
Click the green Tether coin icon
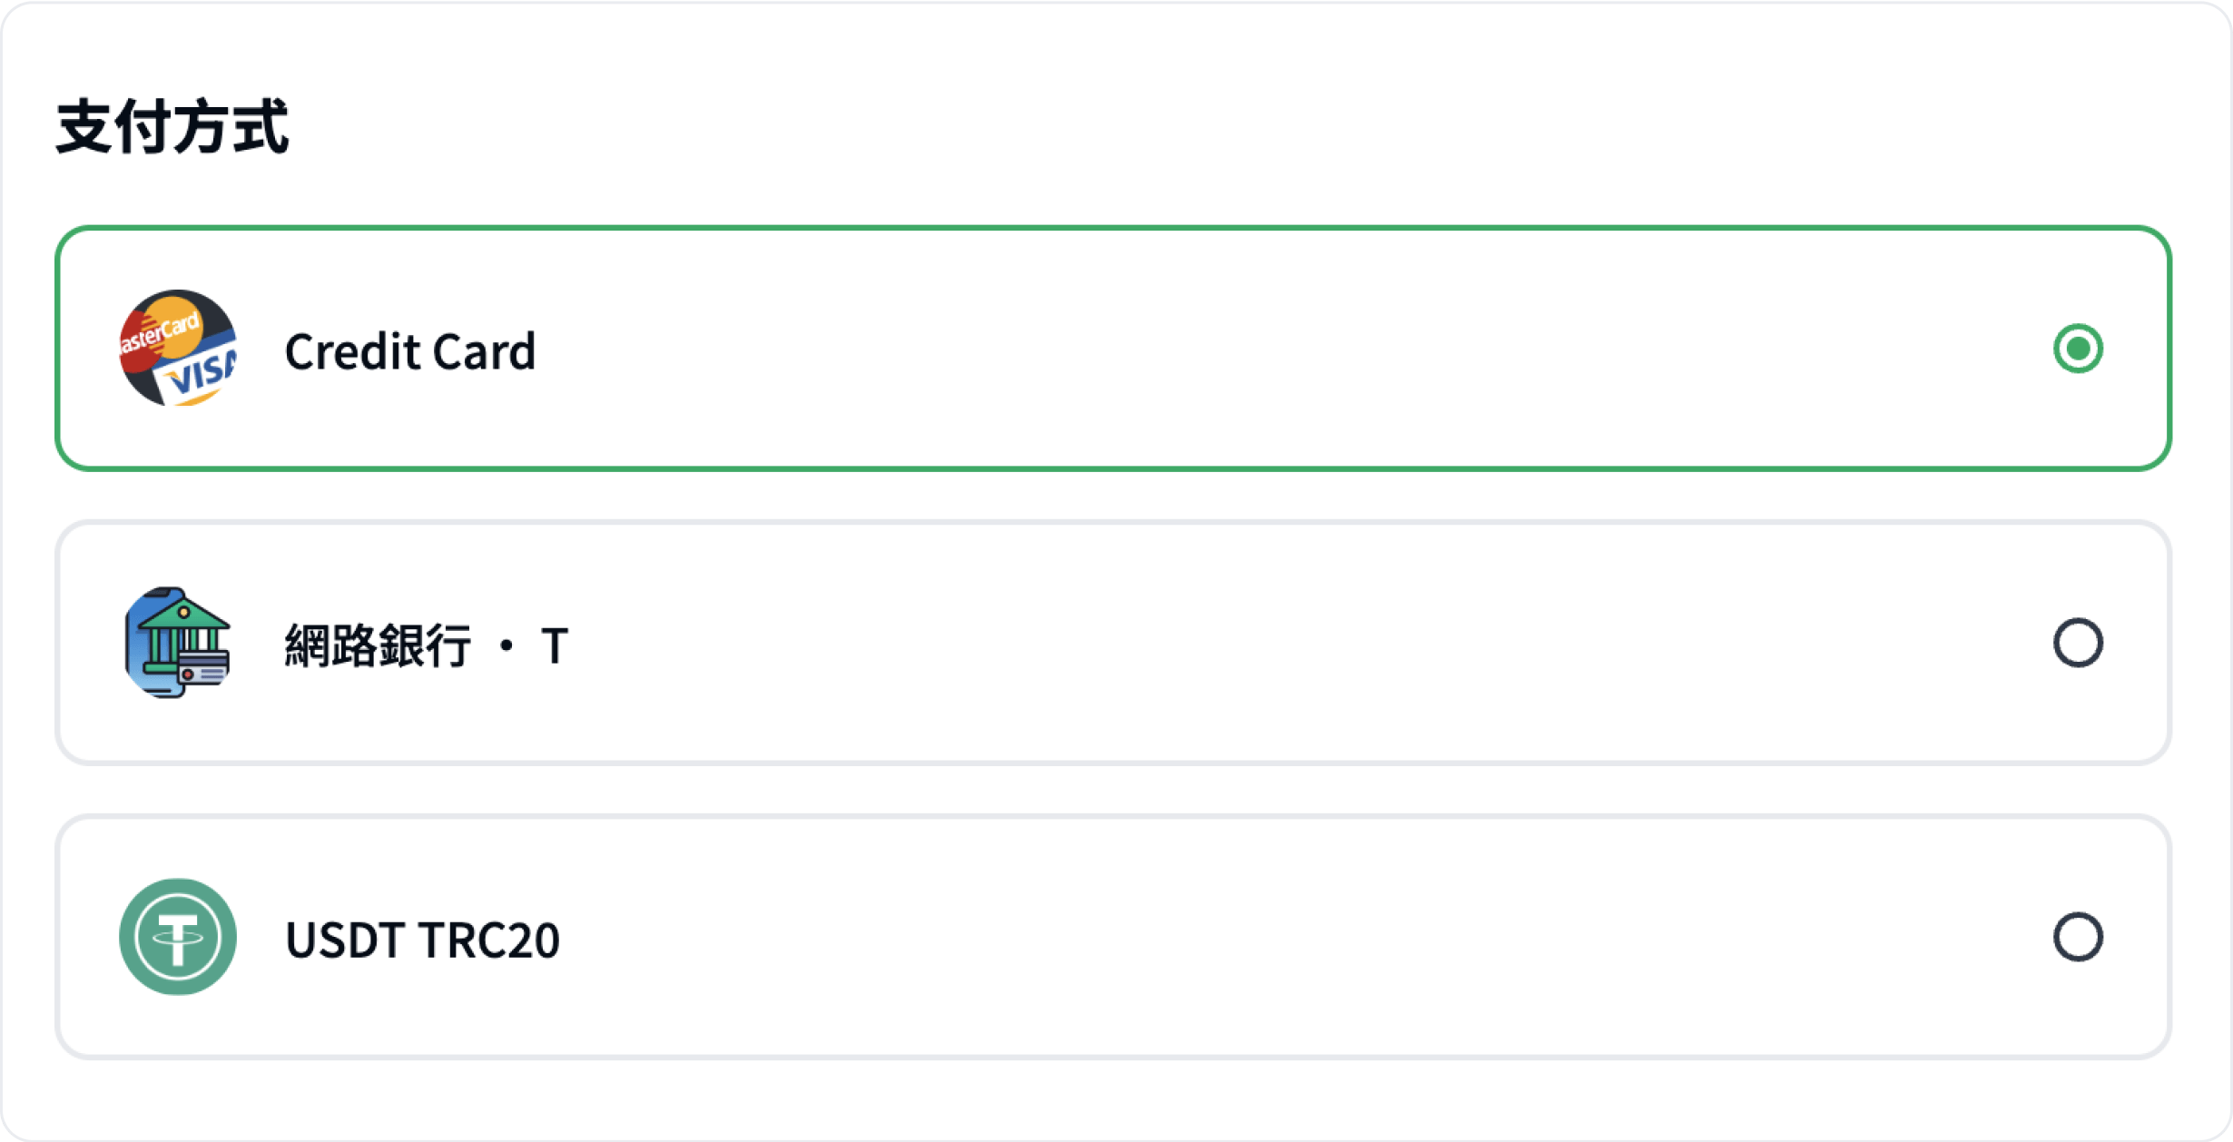[x=178, y=937]
